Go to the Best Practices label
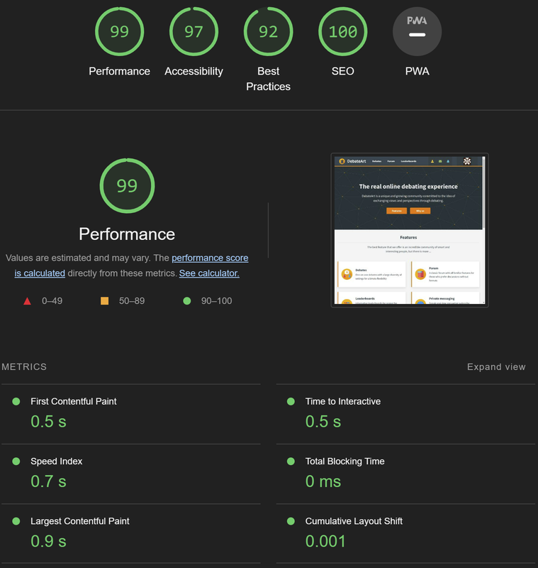Viewport: 538px width, 568px height. pos(268,79)
